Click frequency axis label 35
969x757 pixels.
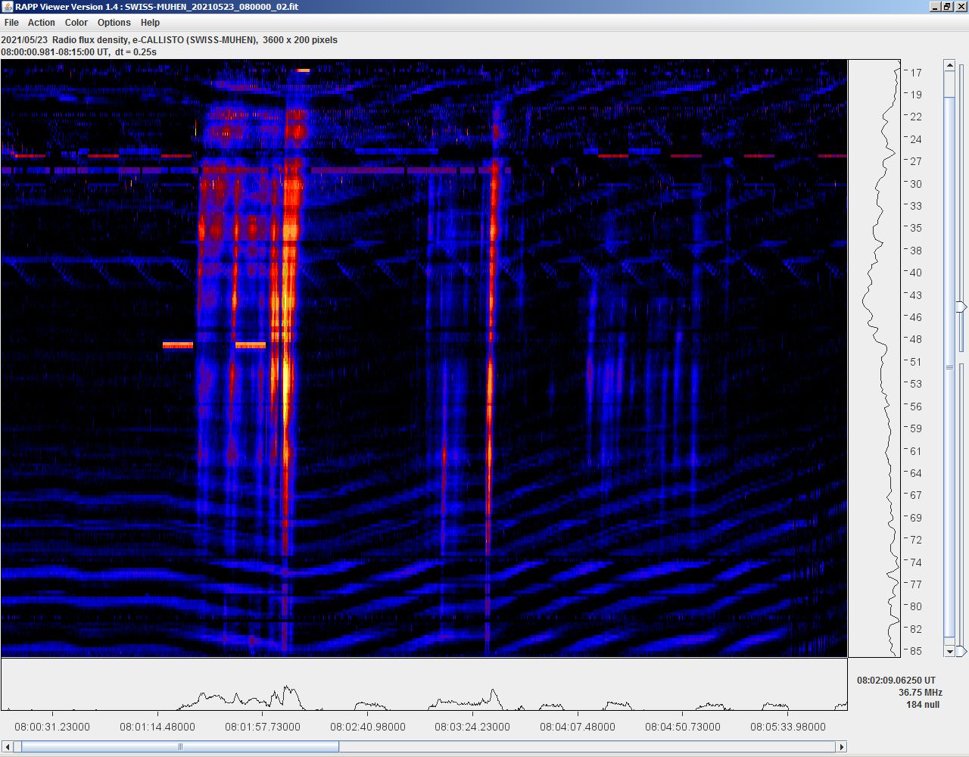[x=916, y=228]
